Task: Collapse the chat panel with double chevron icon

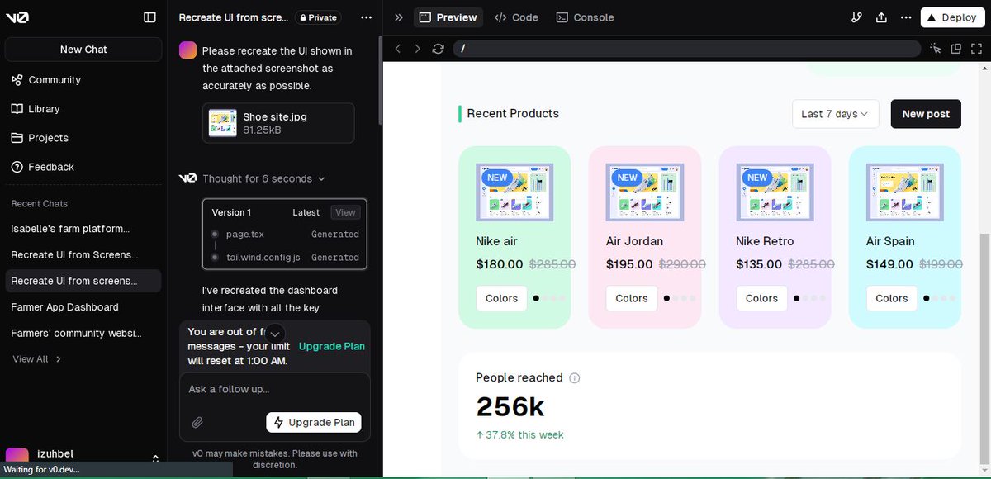Action: click(399, 17)
